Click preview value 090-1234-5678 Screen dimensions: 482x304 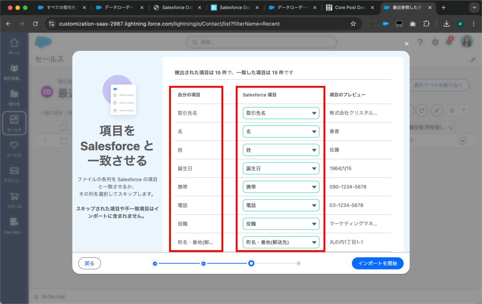click(x=348, y=187)
